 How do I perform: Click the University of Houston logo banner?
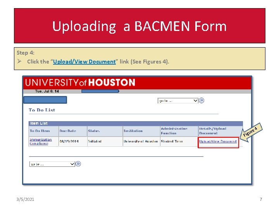coord(137,83)
